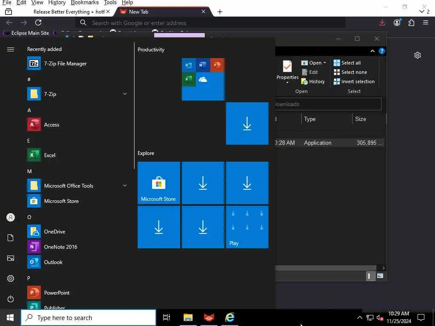Viewport: 435px width, 326px height.
Task: Click Select none in Explorer ribbon
Action: pos(350,72)
